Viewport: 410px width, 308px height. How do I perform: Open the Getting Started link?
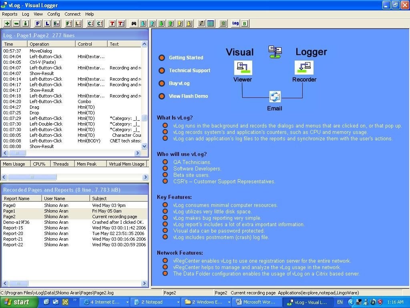(186, 58)
